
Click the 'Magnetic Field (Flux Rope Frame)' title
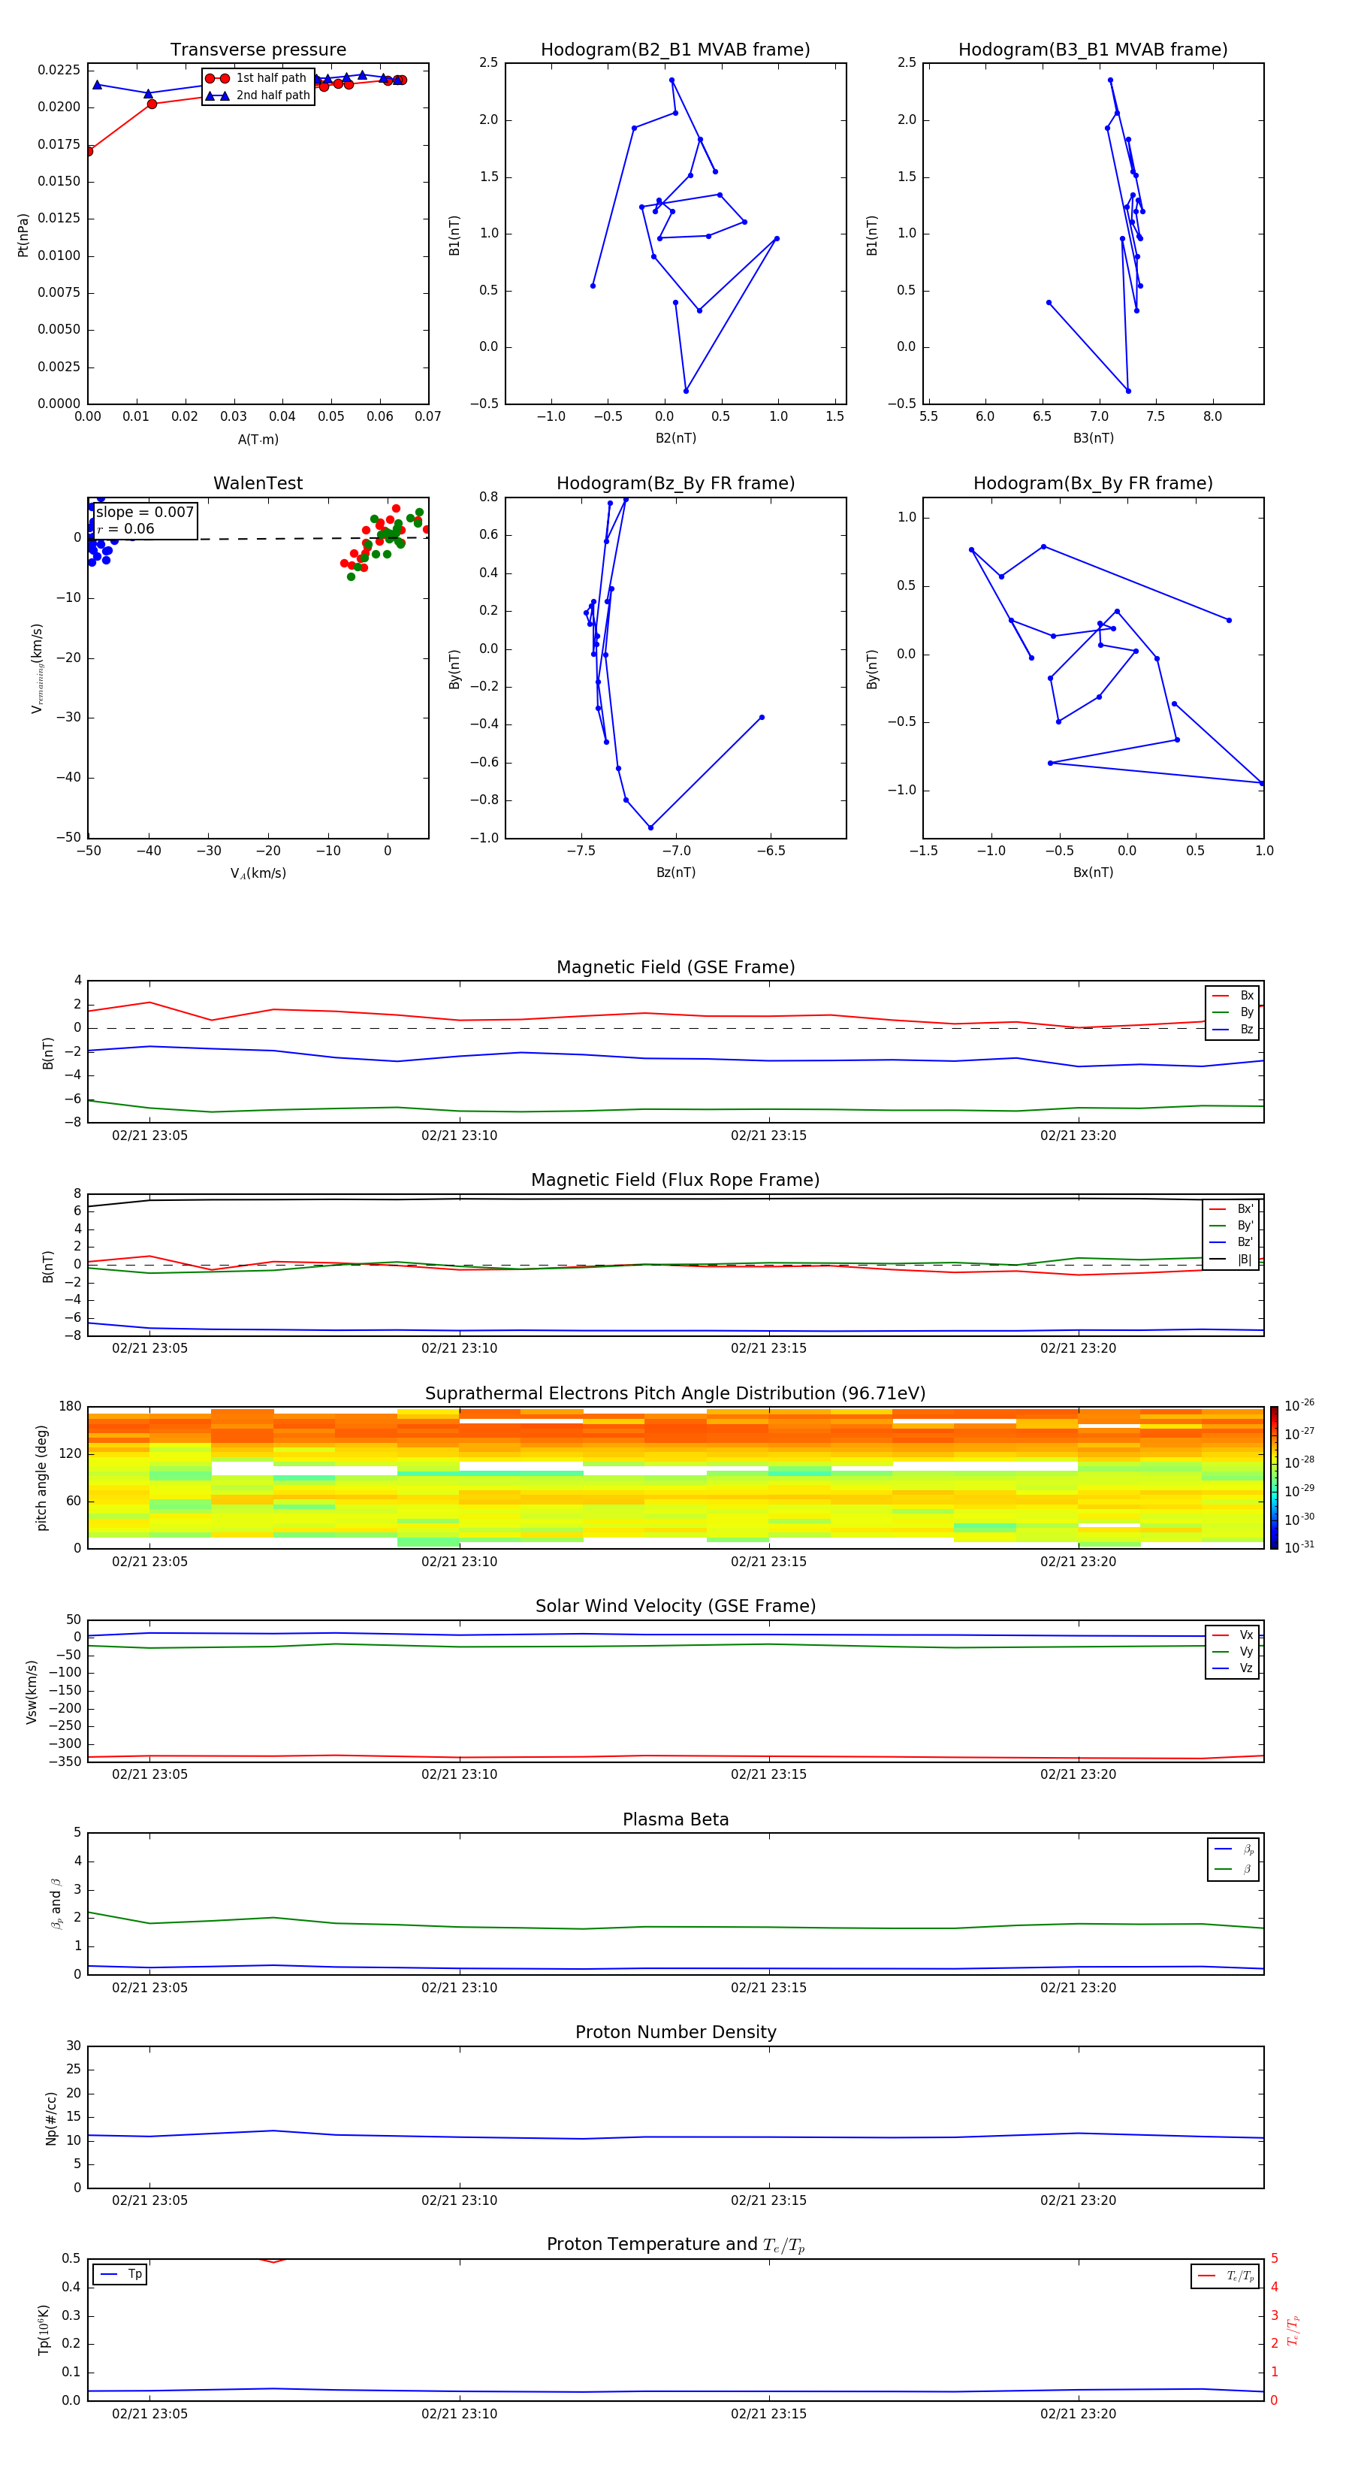[675, 1179]
